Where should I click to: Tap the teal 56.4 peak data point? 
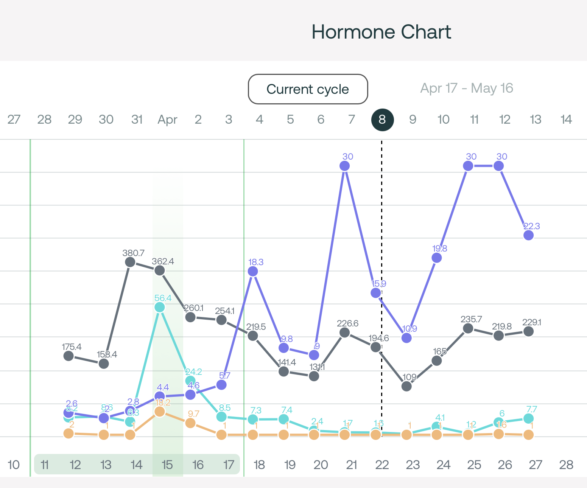pos(160,307)
